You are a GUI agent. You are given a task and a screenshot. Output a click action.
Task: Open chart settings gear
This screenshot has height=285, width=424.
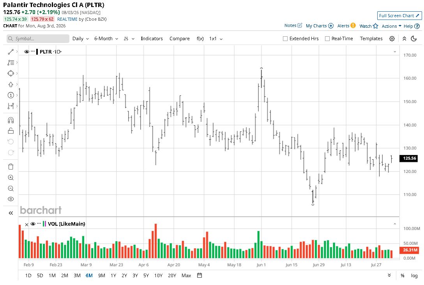pyautogui.click(x=392, y=39)
